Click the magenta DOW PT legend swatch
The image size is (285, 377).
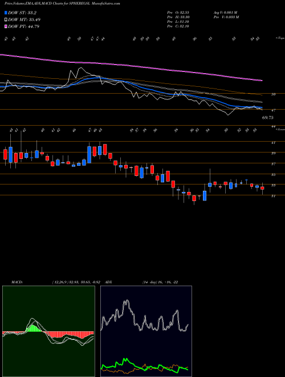point(6,26)
